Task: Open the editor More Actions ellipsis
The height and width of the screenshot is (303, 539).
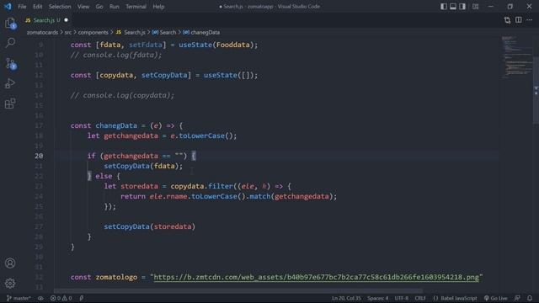Action: click(x=530, y=20)
